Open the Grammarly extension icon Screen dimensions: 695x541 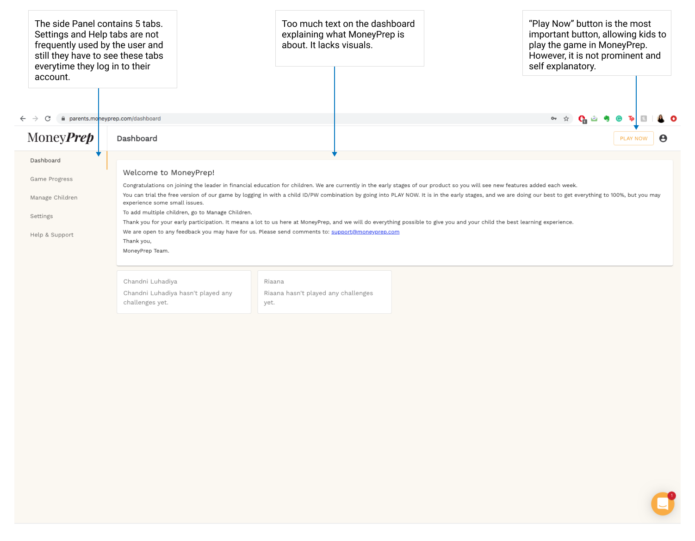click(x=619, y=119)
